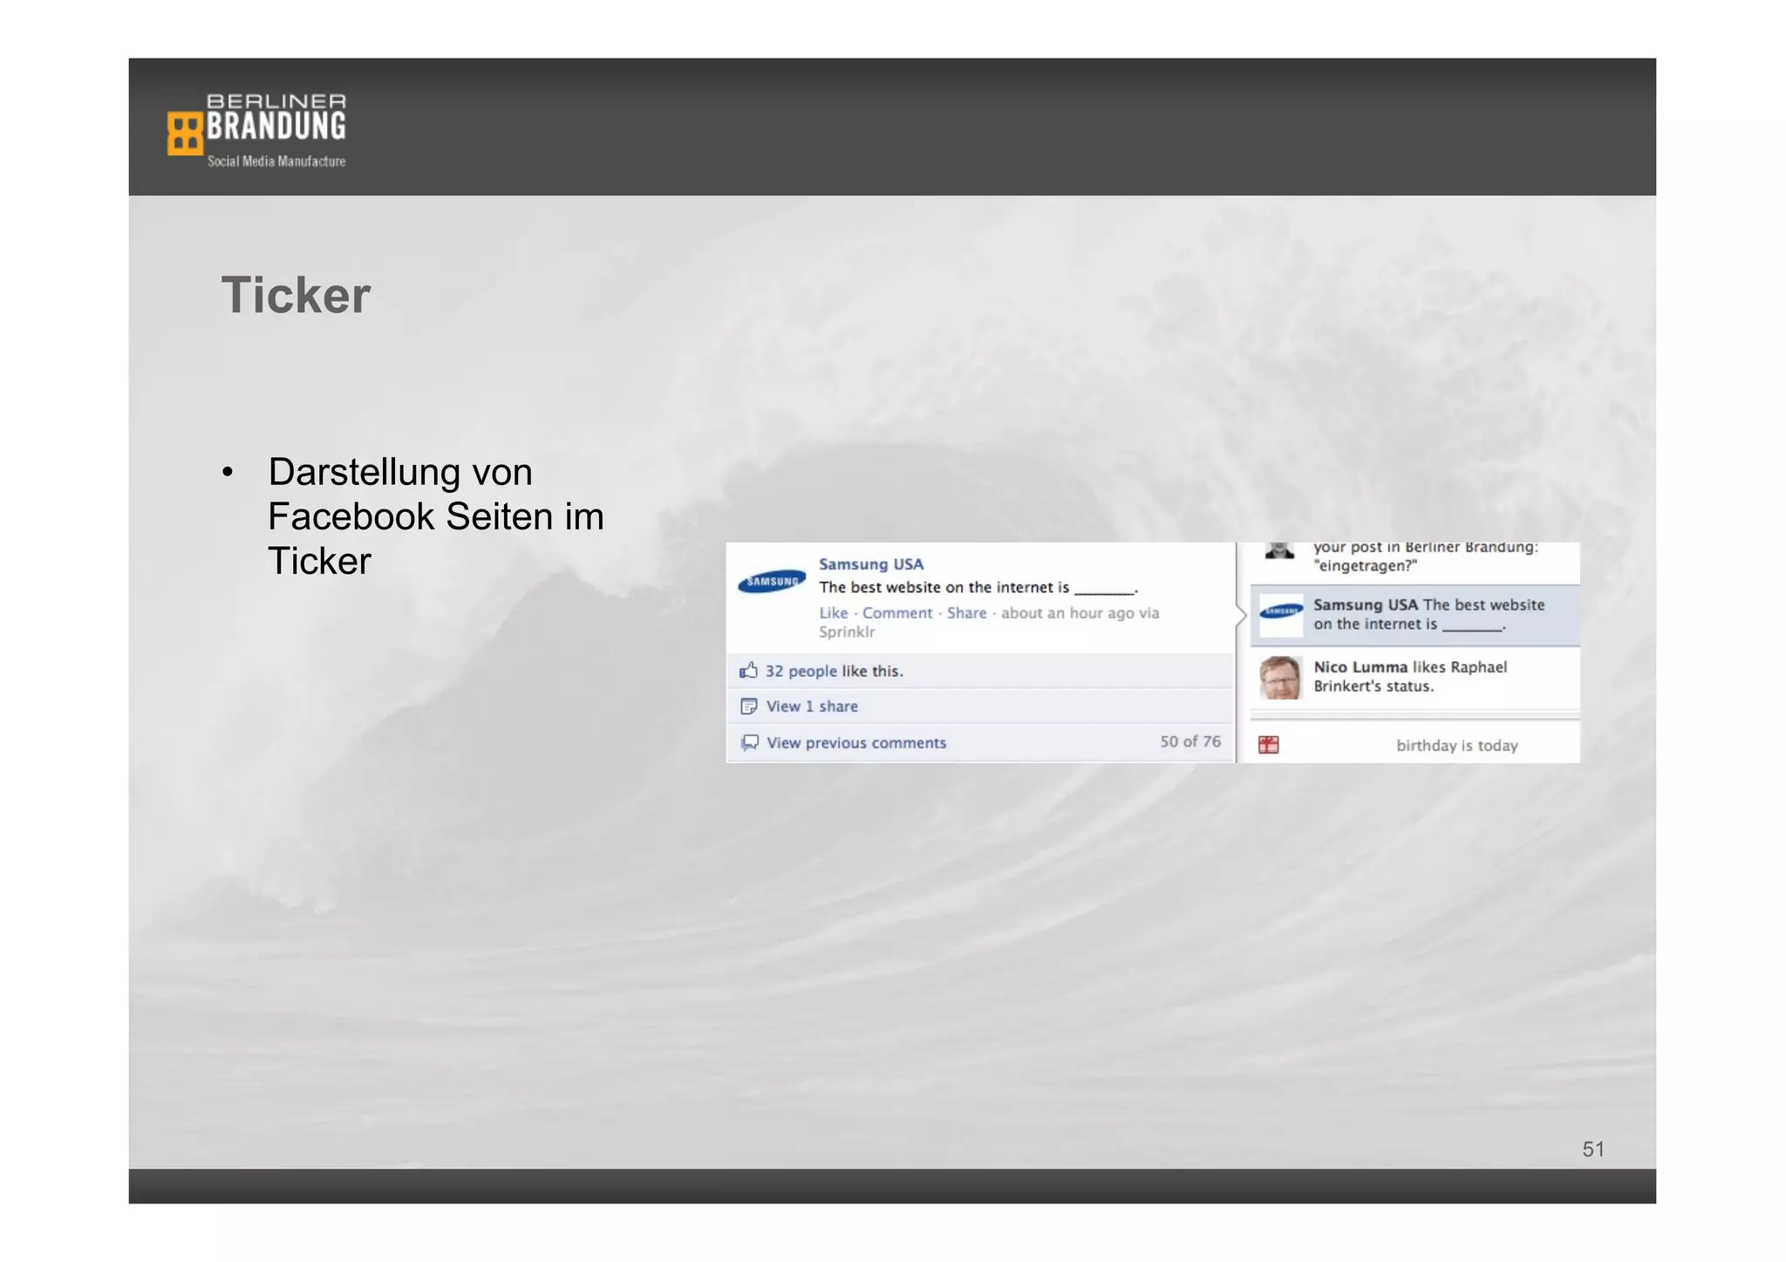The image size is (1786, 1262).
Task: Expand 'View previous comments'
Action: click(x=856, y=743)
